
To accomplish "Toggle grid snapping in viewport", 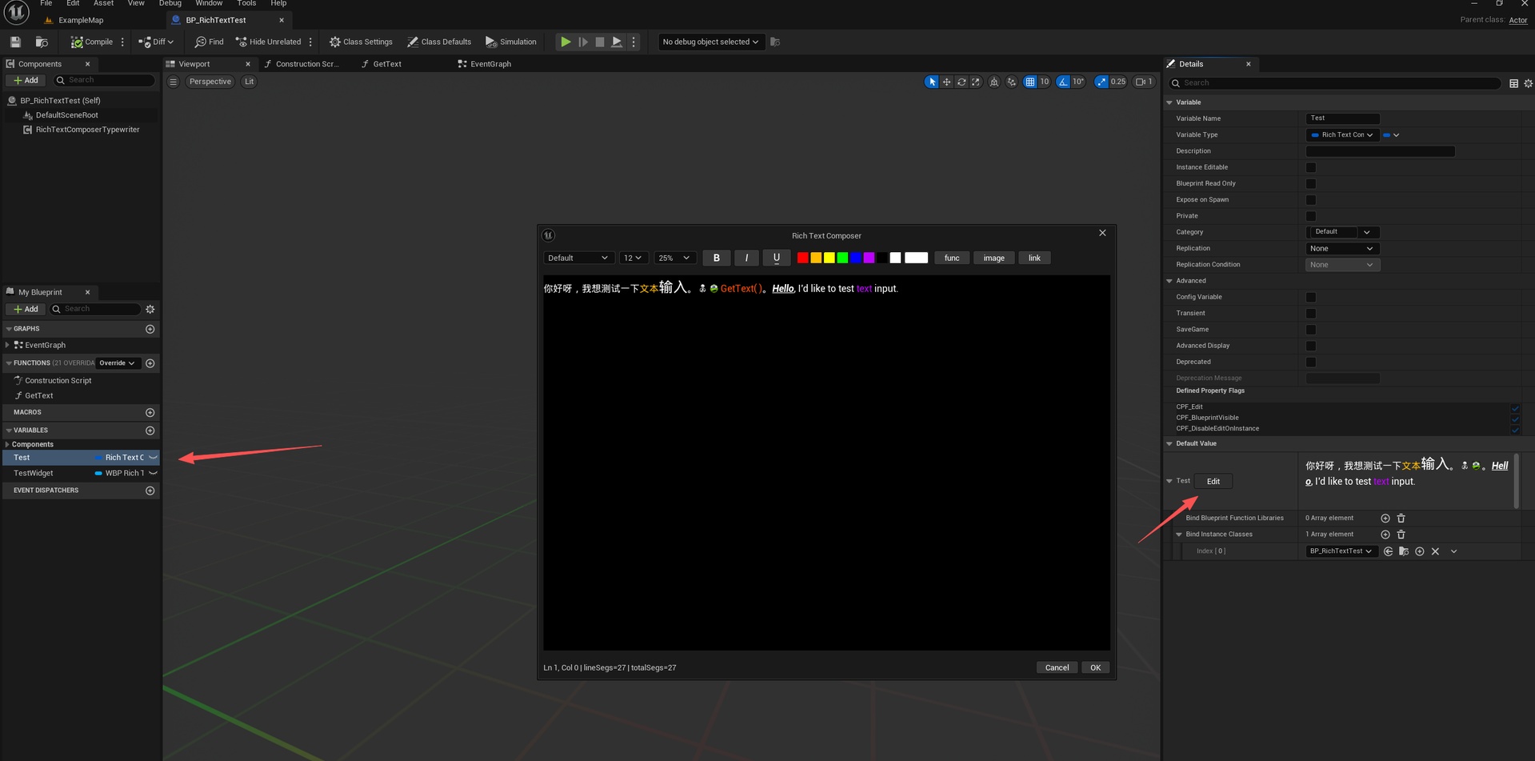I will pos(1030,82).
